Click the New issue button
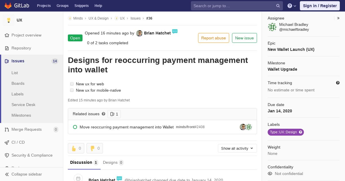Viewport: 345px width, 181px height. coord(244,38)
